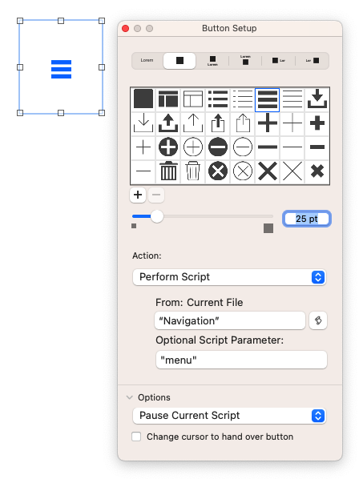Click the 25 pt icon size field
This screenshot has width=363, height=483.
click(307, 219)
